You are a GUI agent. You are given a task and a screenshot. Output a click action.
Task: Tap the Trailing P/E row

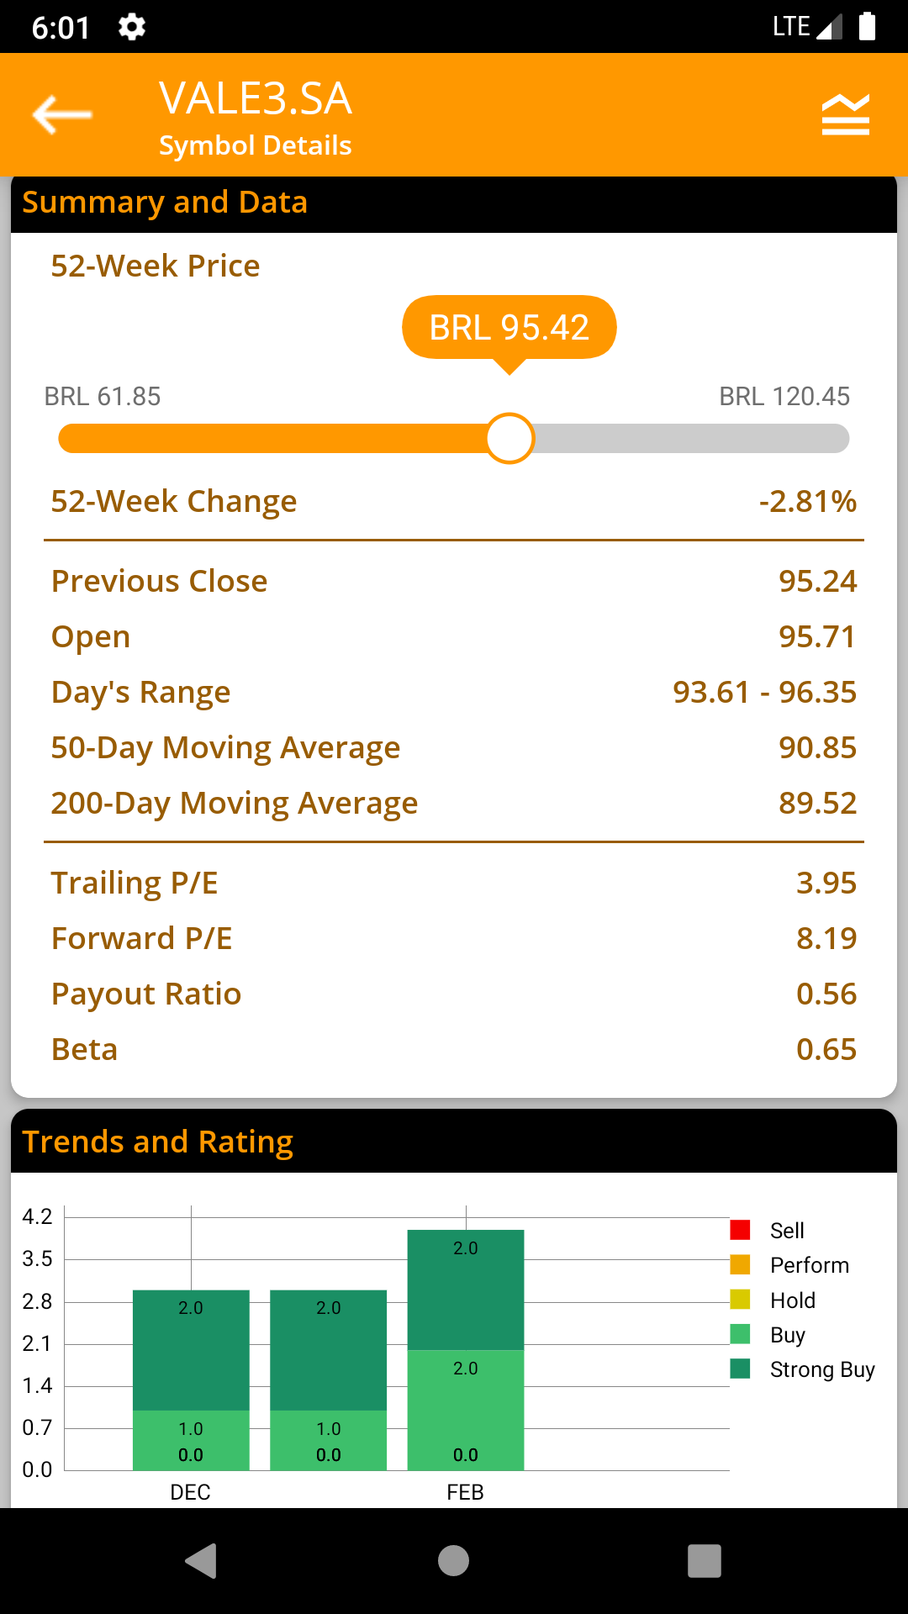tap(454, 883)
